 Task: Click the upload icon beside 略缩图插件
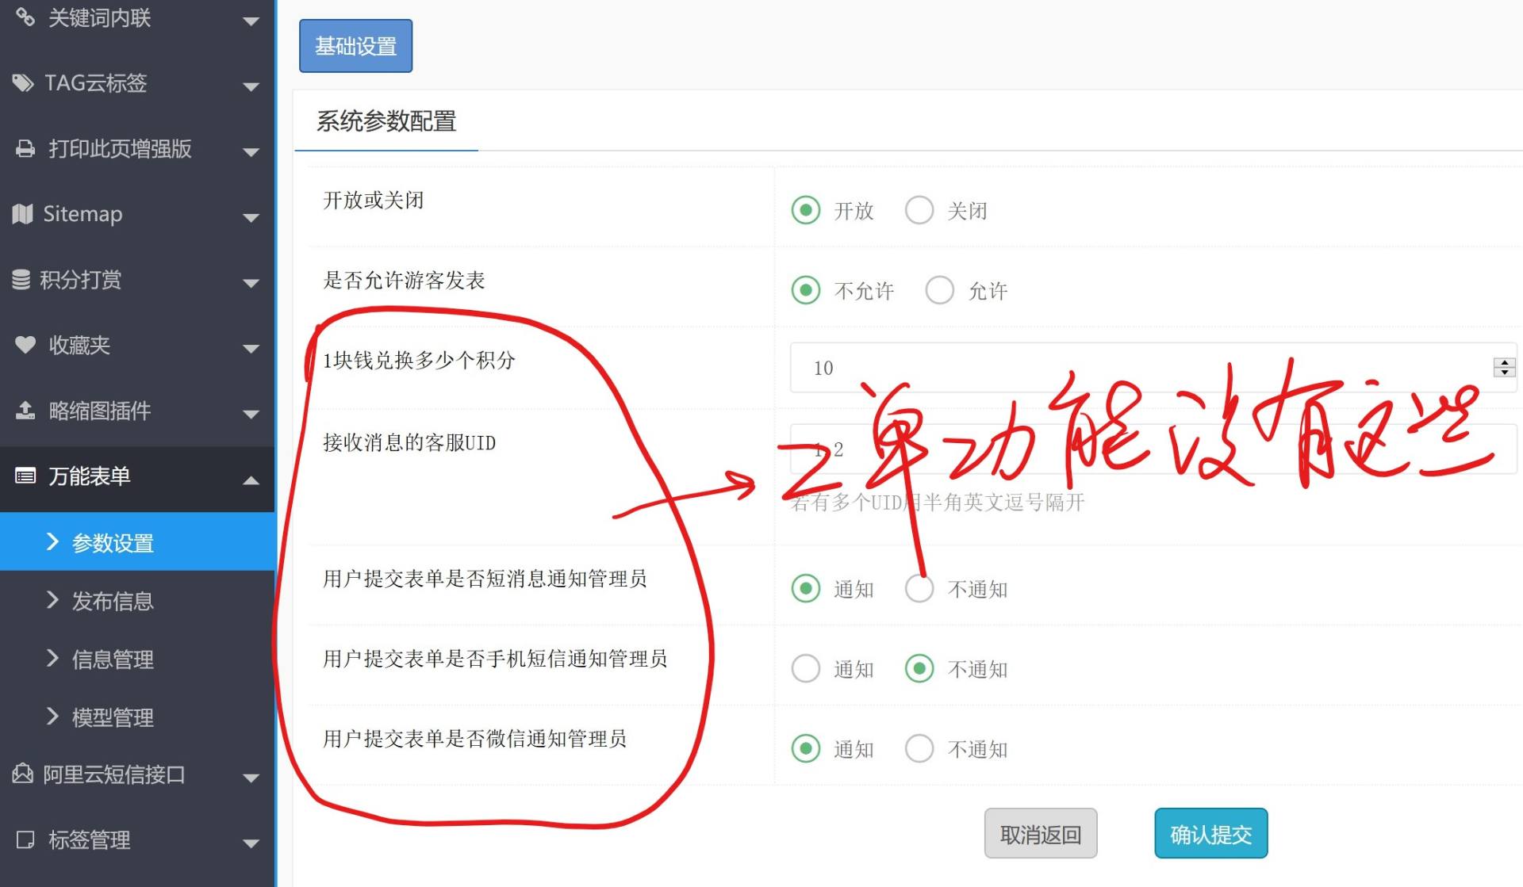25,411
